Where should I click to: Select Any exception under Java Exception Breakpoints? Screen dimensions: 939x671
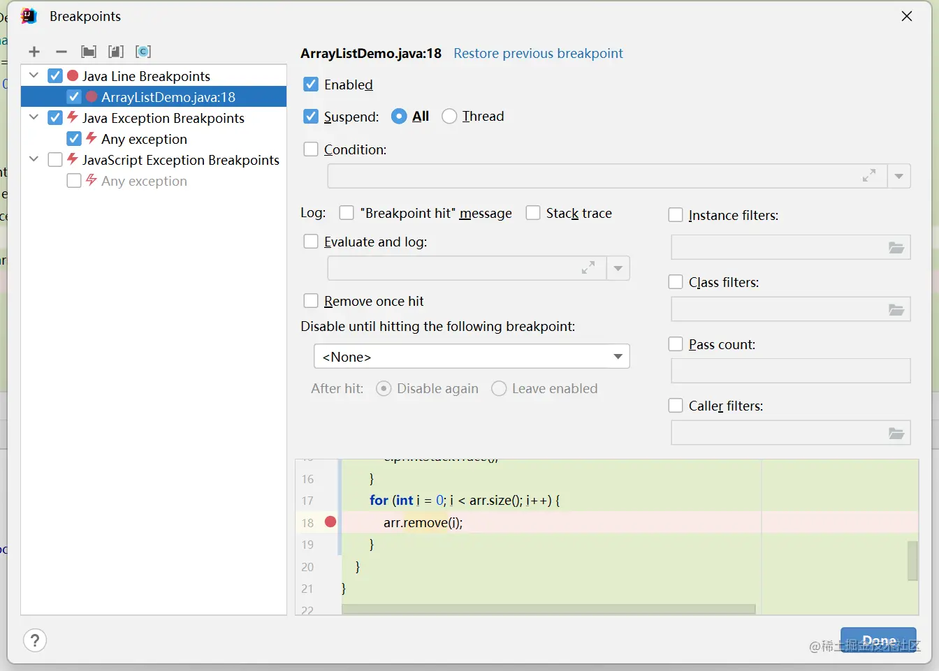(x=144, y=139)
